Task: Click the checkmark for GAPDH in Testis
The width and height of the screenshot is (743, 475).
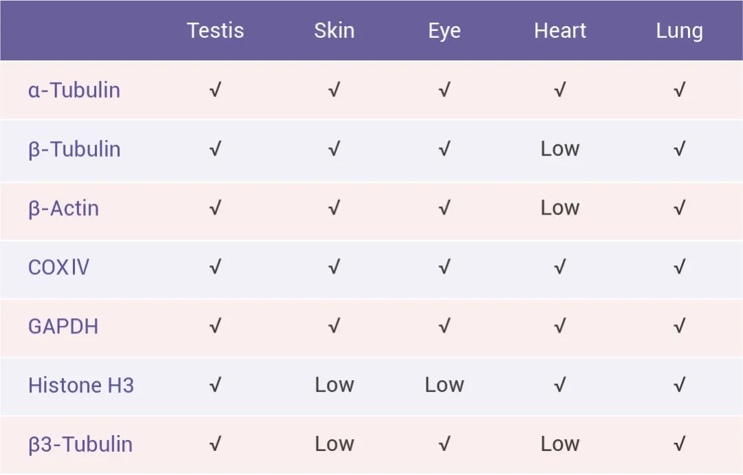Action: [215, 327]
